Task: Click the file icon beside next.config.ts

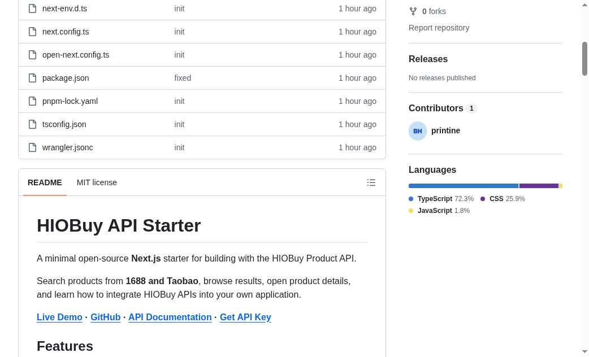Action: click(x=33, y=32)
